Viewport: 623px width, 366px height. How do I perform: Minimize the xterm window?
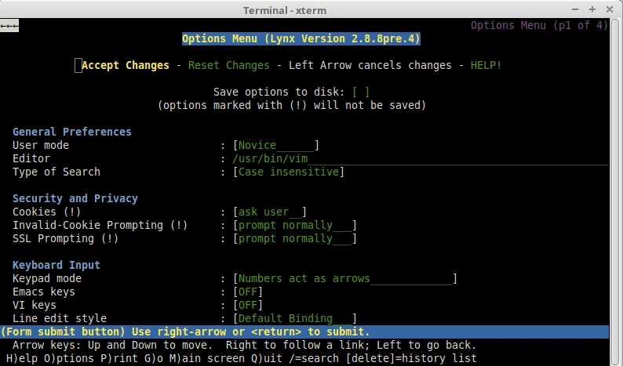(575, 9)
